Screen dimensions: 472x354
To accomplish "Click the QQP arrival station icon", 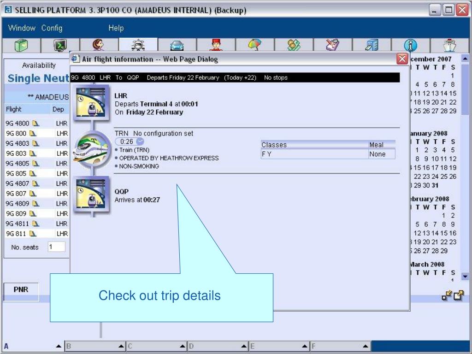I will (91, 194).
